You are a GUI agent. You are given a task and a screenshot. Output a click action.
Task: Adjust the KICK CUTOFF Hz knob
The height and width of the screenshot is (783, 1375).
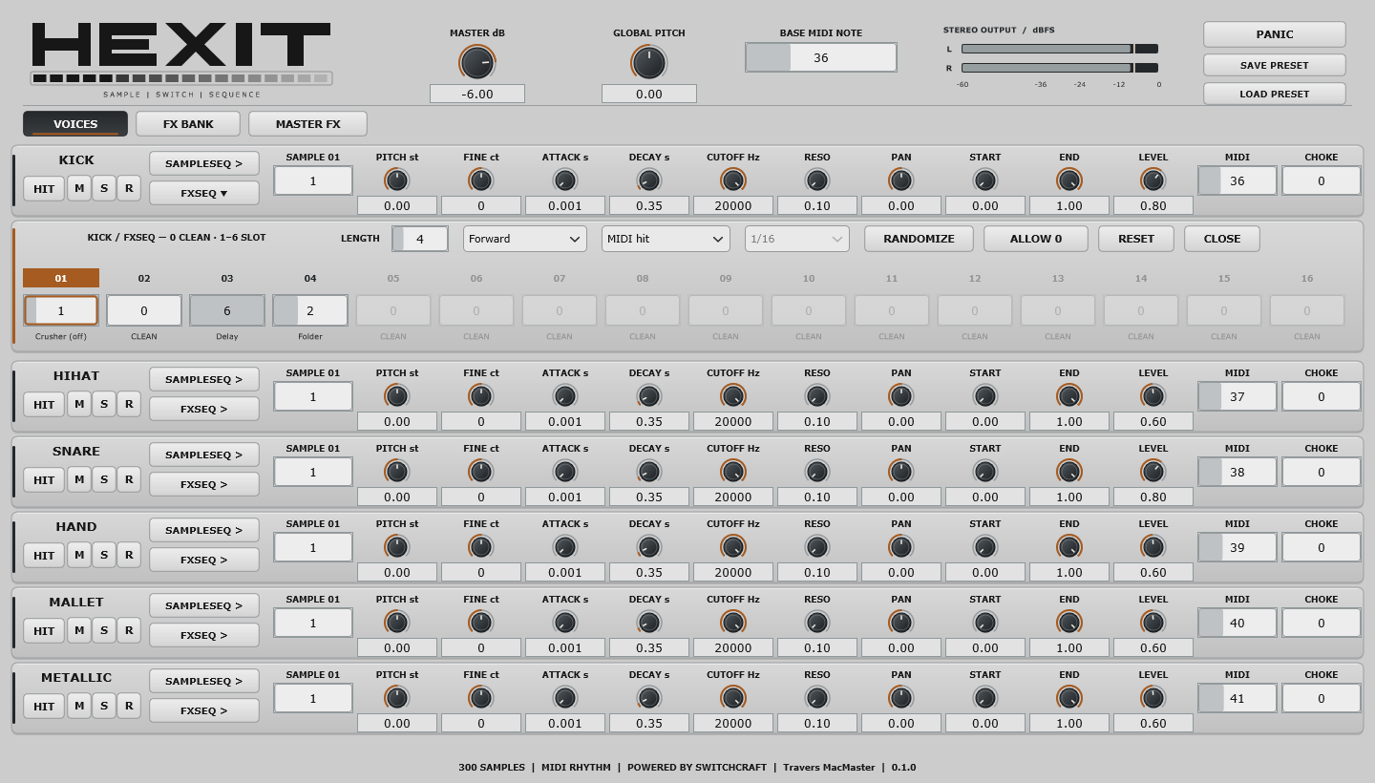[733, 180]
